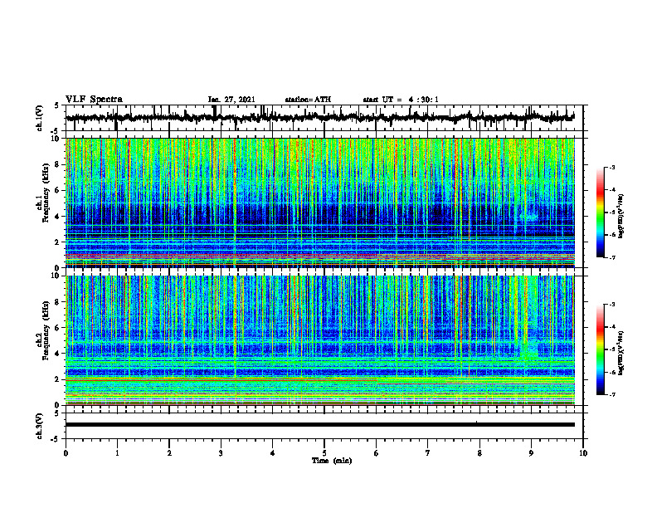This screenshot has height=508, width=657.
Task: Click the ch.2 color bar 'log(PSD)' unit label
Action: (x=621, y=352)
